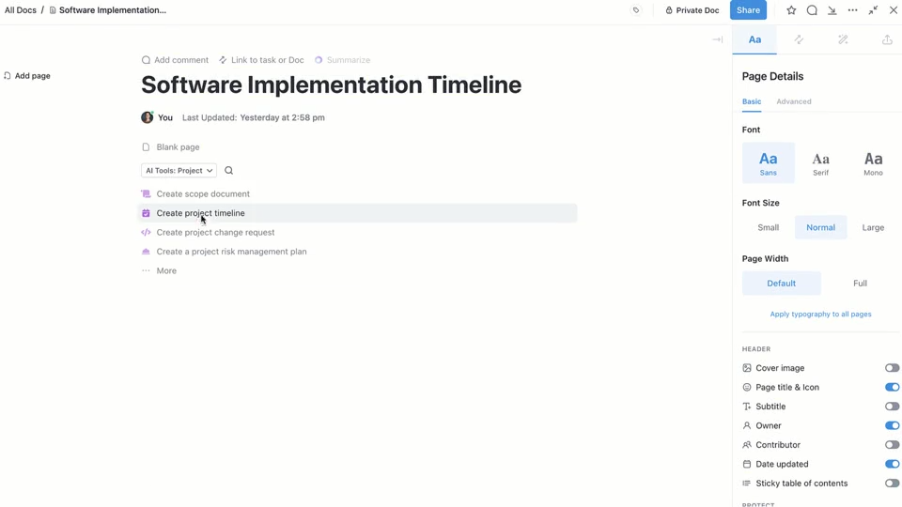902x507 pixels.
Task: Click the doc icon in breadcrumb
Action: tap(53, 10)
